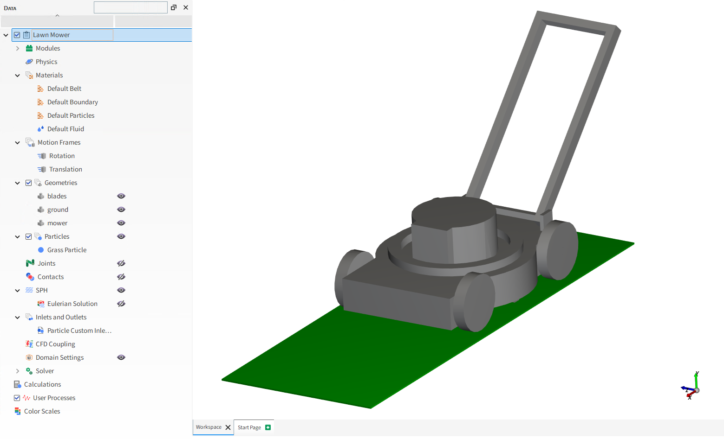Select the Default Fluid droplet icon
This screenshot has height=439, width=724.
click(41, 129)
